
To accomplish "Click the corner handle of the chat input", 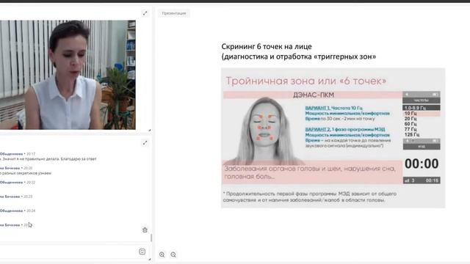I will (x=150, y=260).
